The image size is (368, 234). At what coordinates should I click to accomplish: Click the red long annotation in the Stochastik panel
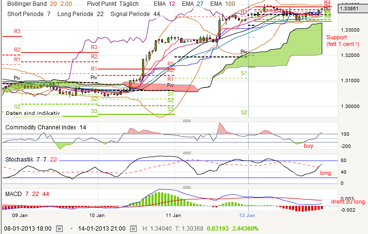pyautogui.click(x=325, y=173)
